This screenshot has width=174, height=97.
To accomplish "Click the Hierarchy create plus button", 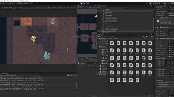I will coord(99,8).
